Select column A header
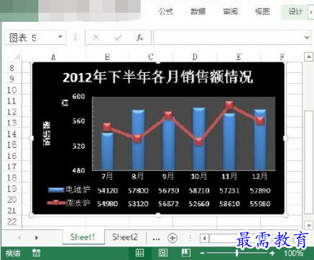Screen dimensions: 314x260 point(54,57)
